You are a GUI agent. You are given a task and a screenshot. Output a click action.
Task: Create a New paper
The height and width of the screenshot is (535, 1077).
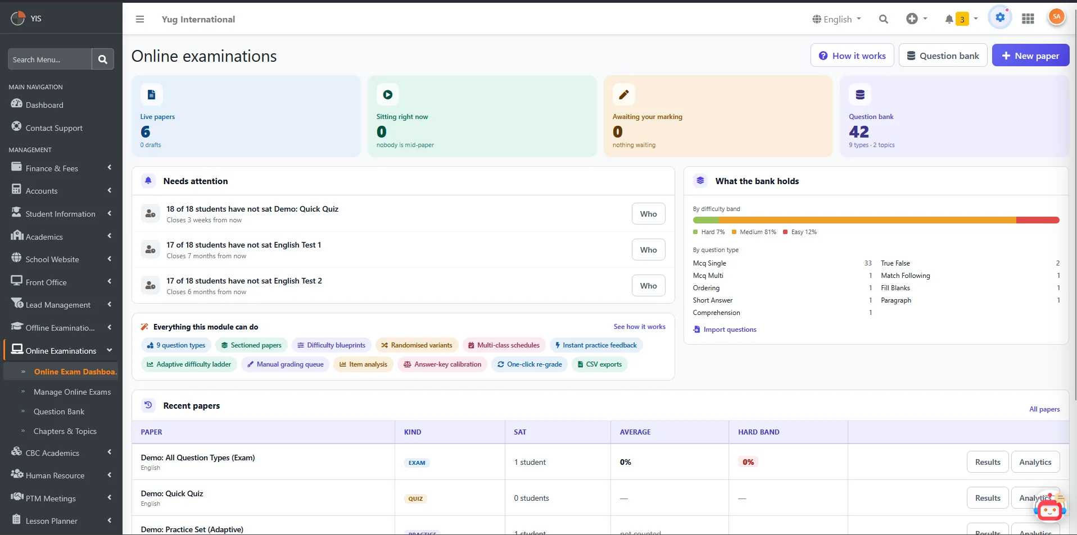[x=1030, y=56]
